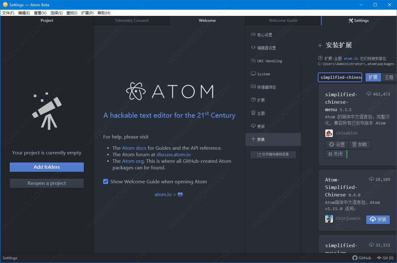Click the Settings label in the status bar
Image resolution: width=397 pixels, height=263 pixels.
pyautogui.click(x=10, y=258)
